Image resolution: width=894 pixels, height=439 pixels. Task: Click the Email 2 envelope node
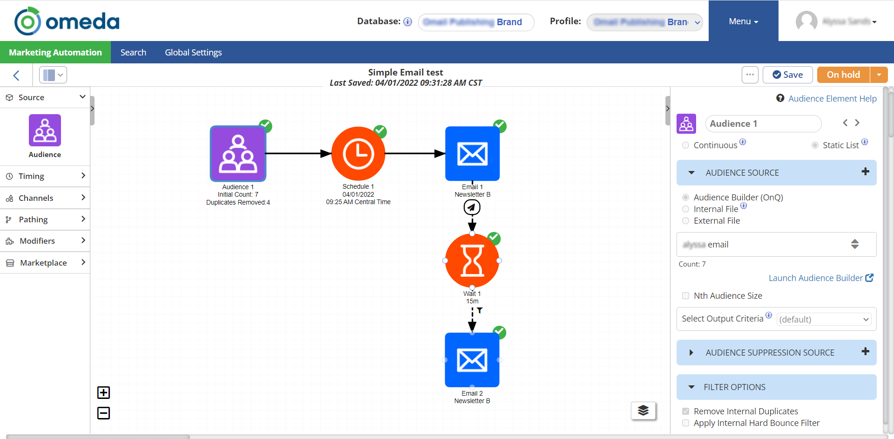(x=472, y=360)
